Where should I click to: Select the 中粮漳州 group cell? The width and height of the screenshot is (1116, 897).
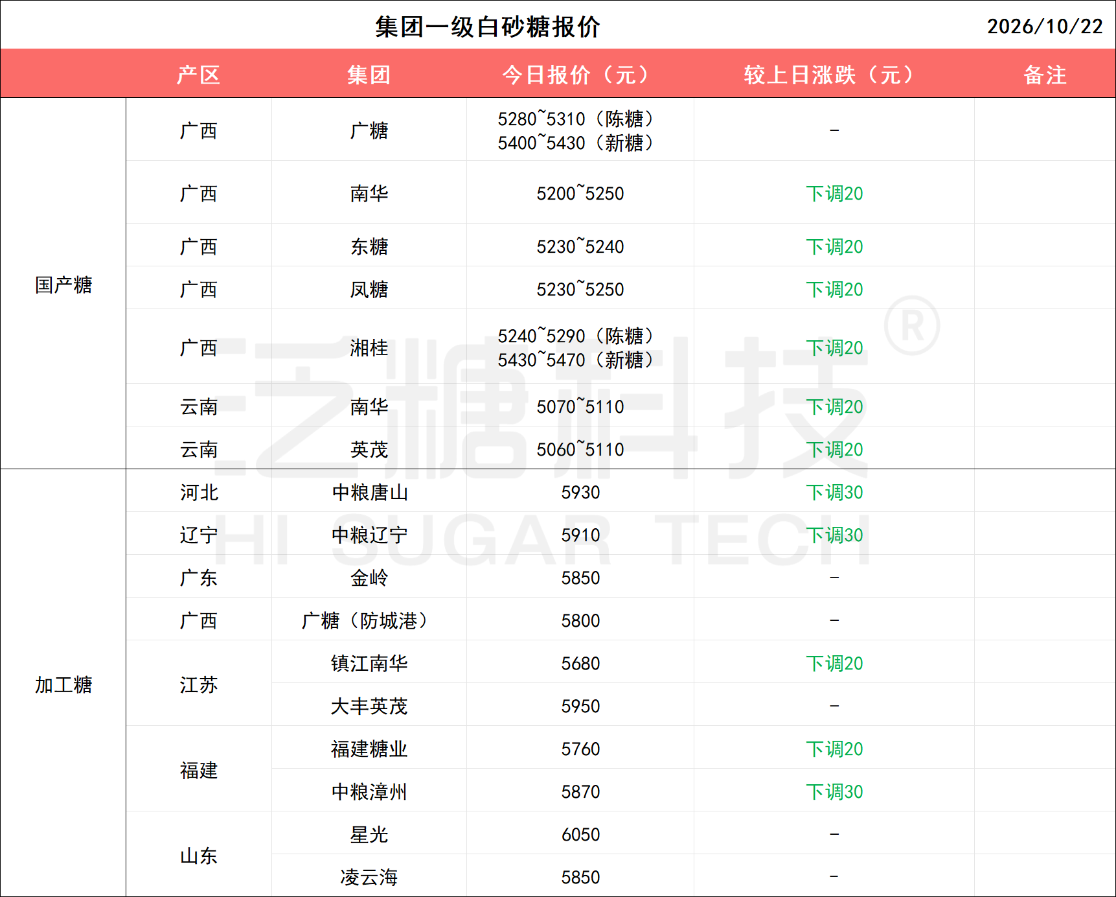[x=369, y=791]
